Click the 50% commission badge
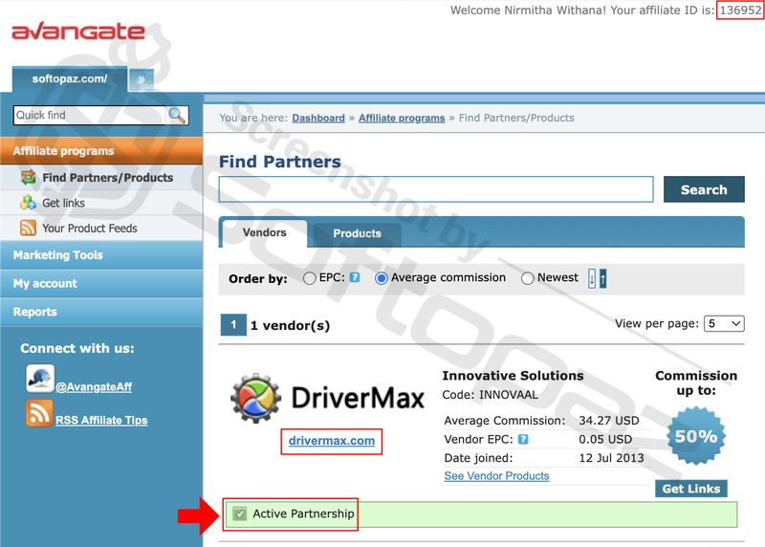The height and width of the screenshot is (547, 765). 696,436
